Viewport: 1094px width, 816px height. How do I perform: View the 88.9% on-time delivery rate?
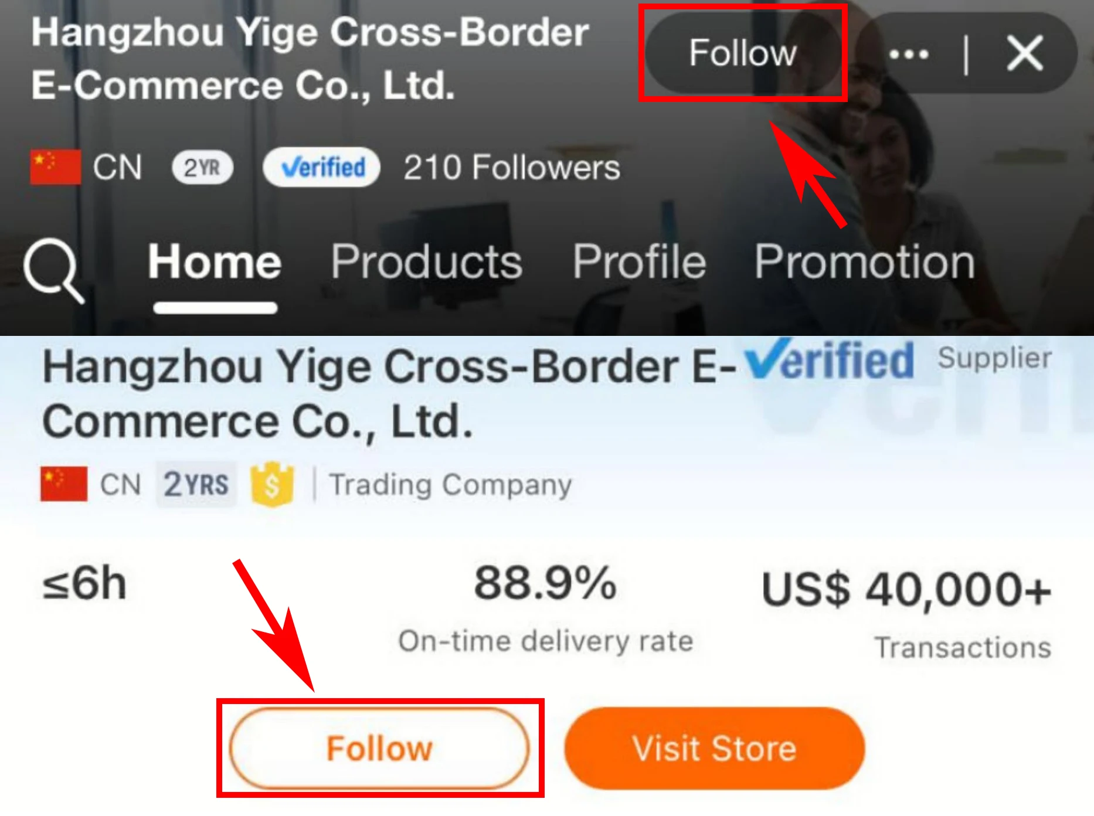pos(545,608)
